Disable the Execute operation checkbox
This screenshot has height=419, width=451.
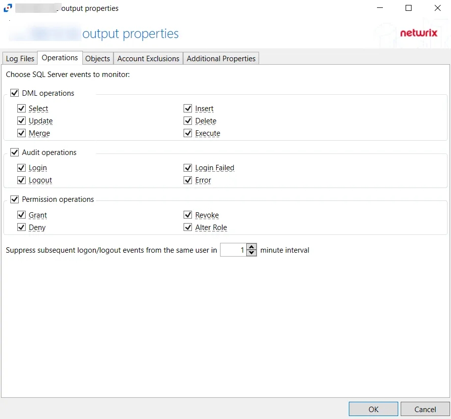point(188,133)
